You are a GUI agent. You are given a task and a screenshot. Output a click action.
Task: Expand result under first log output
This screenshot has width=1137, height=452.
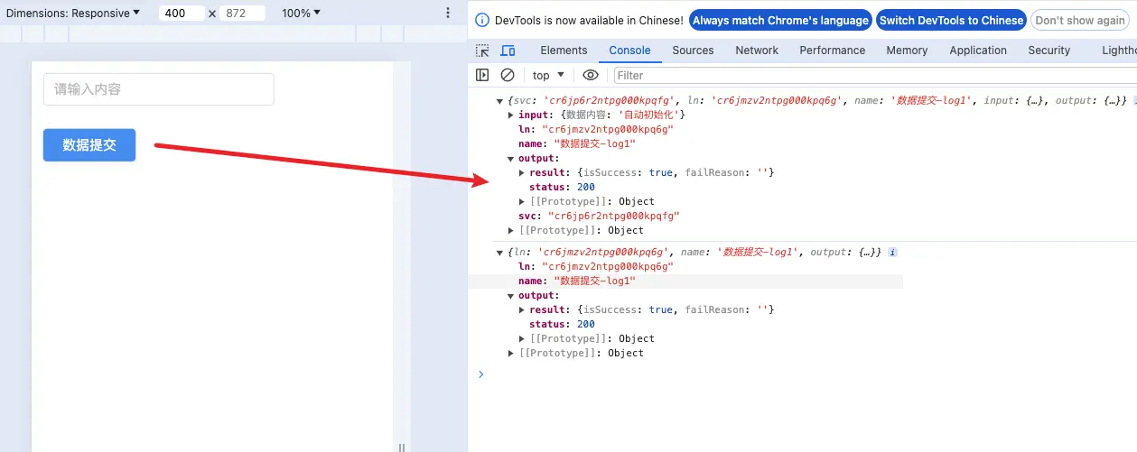coord(522,172)
